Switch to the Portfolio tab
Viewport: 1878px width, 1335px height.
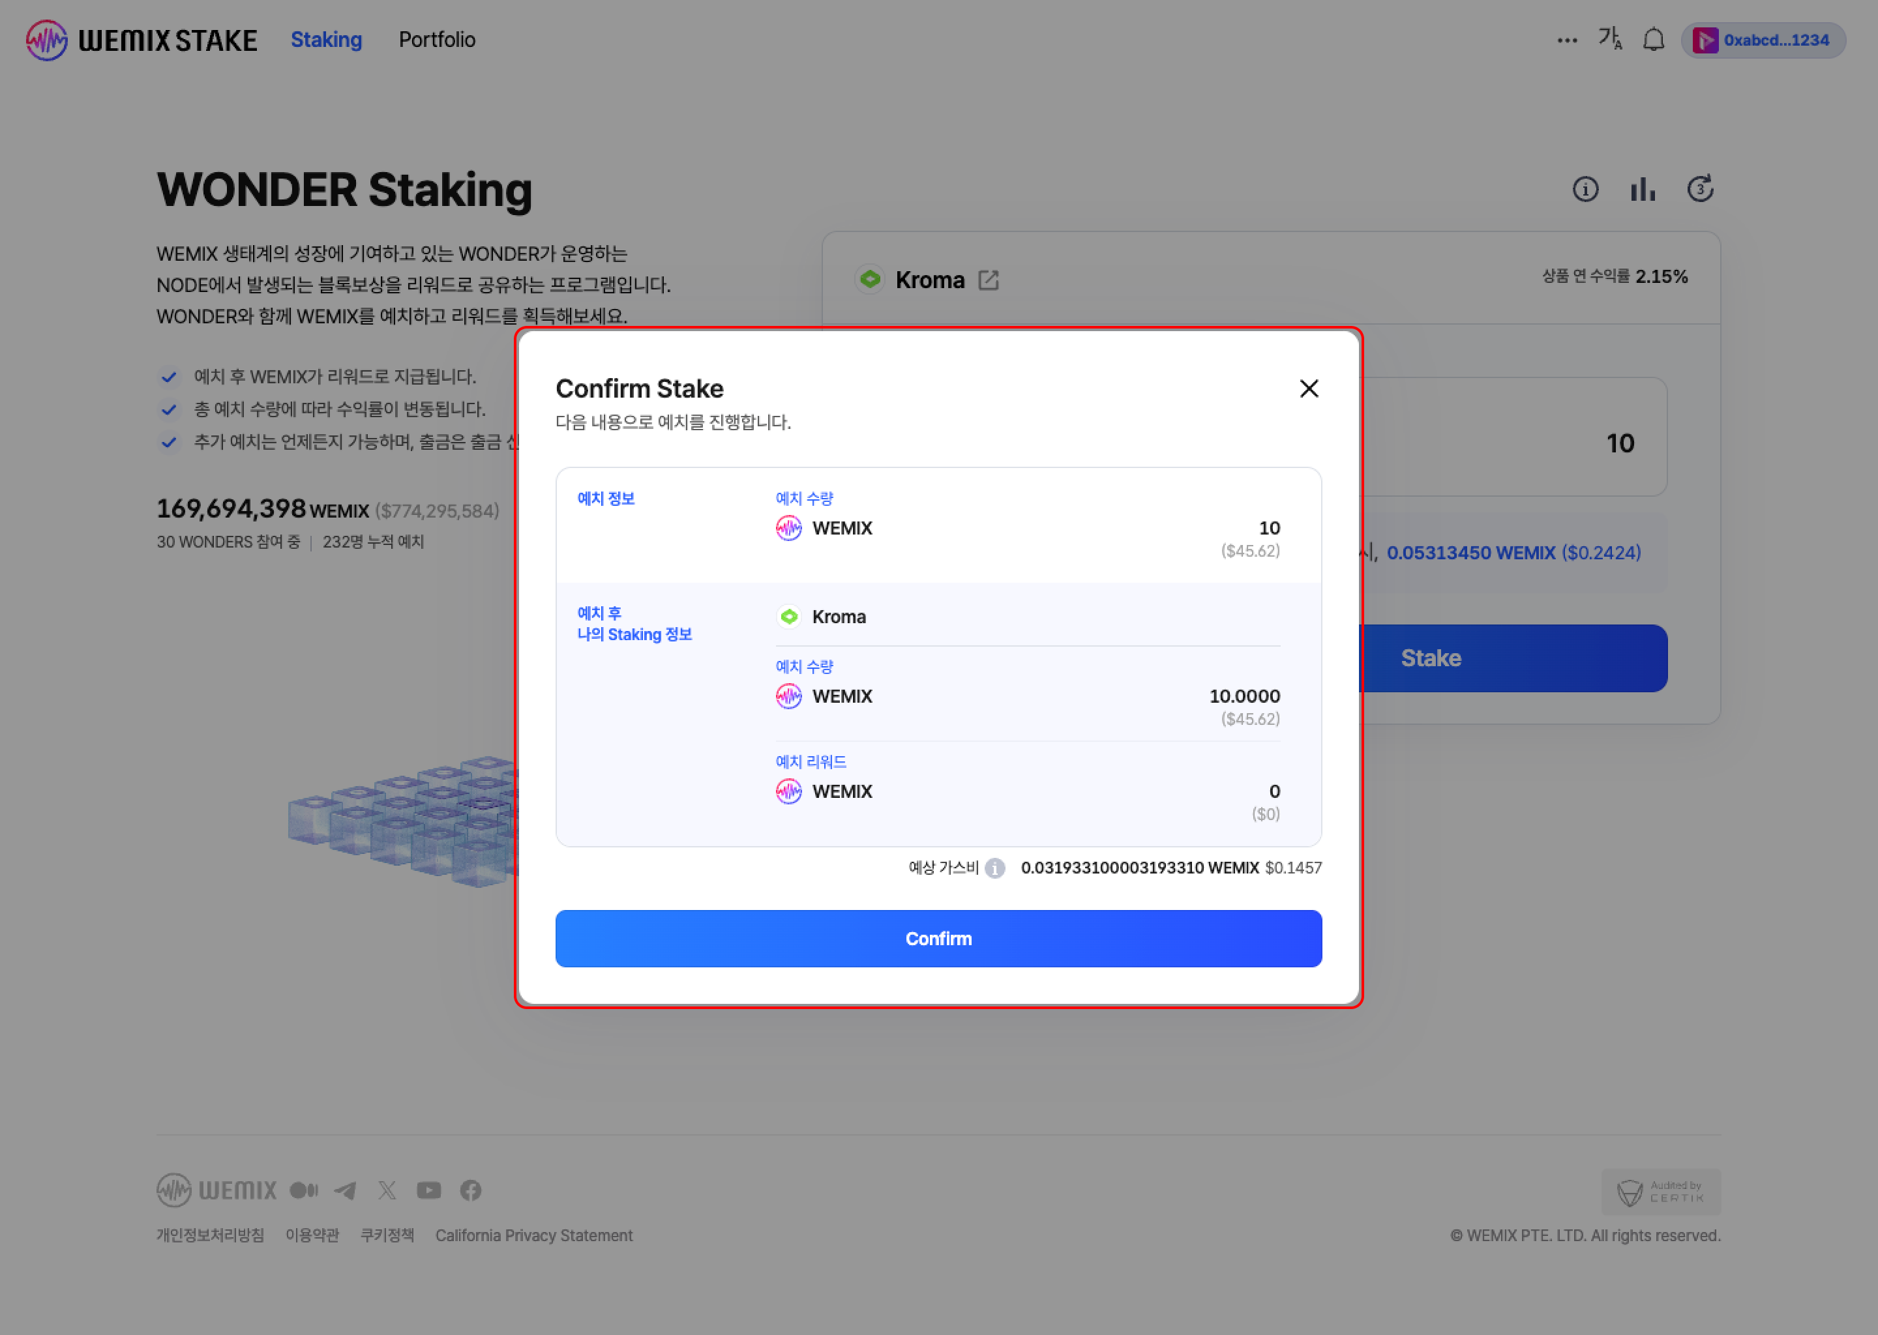(437, 40)
